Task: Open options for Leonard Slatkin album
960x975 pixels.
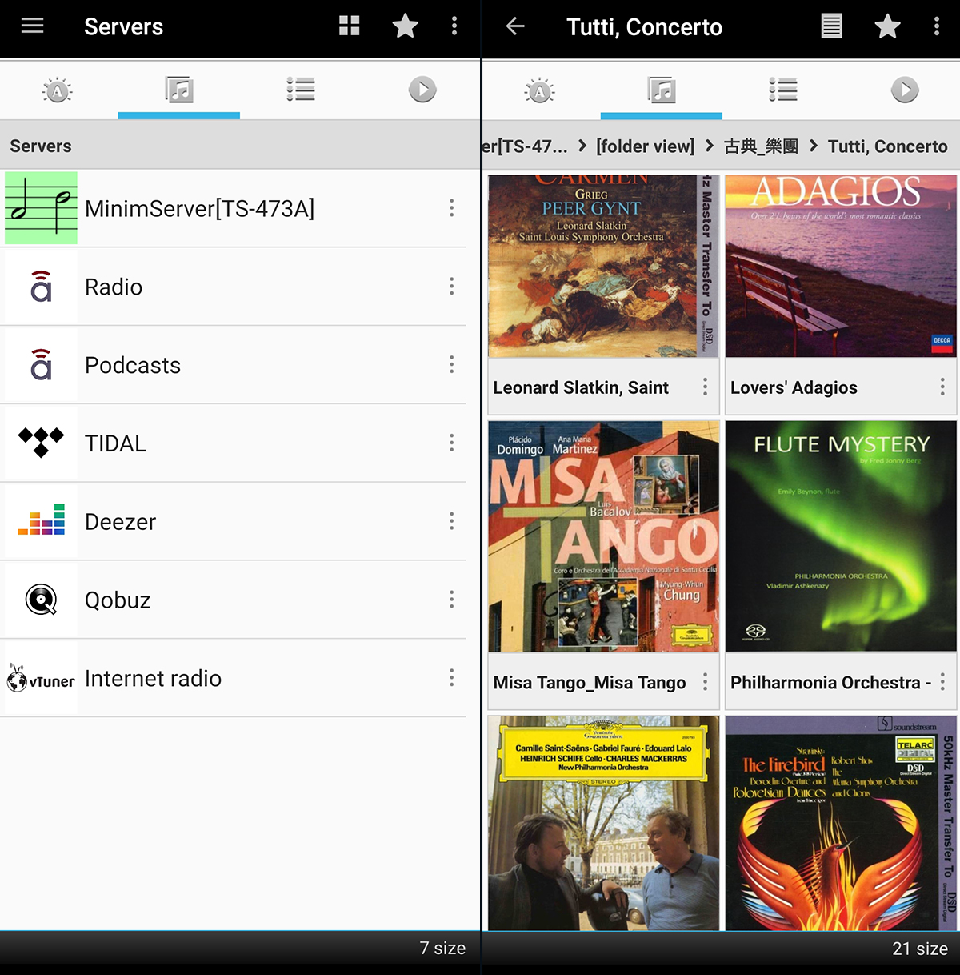Action: [x=705, y=387]
